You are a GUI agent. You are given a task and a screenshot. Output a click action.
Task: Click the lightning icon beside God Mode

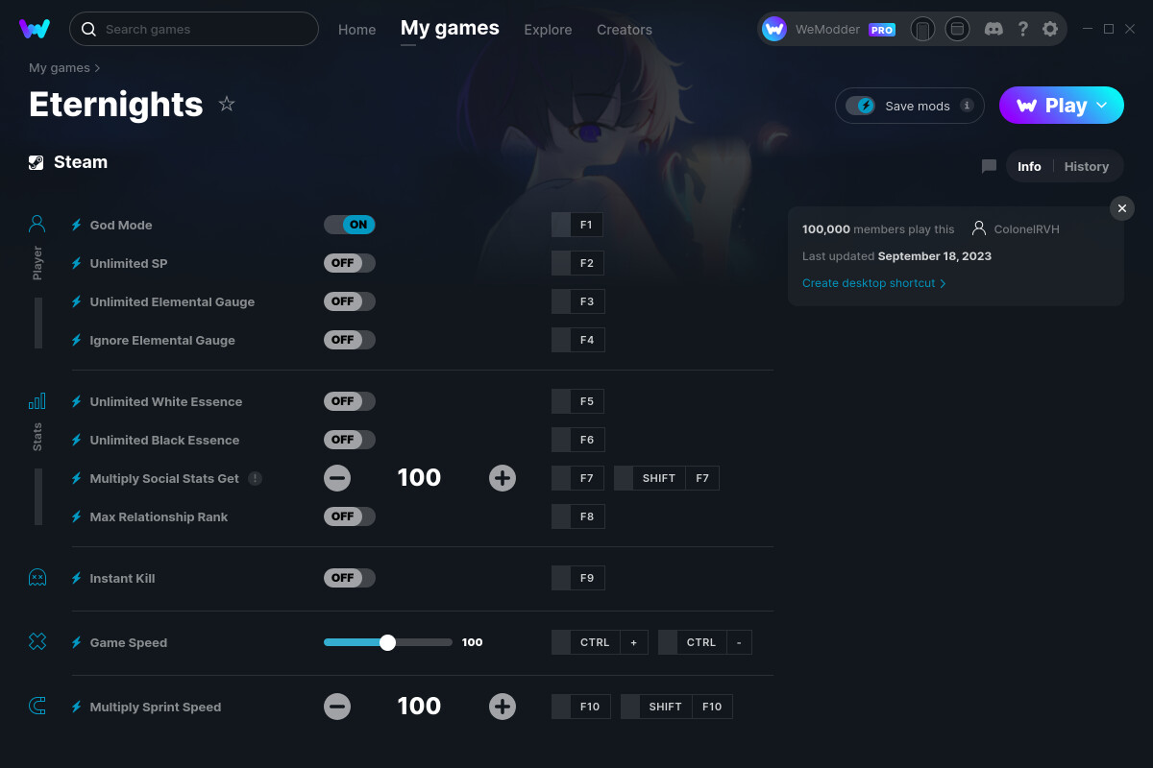click(77, 225)
